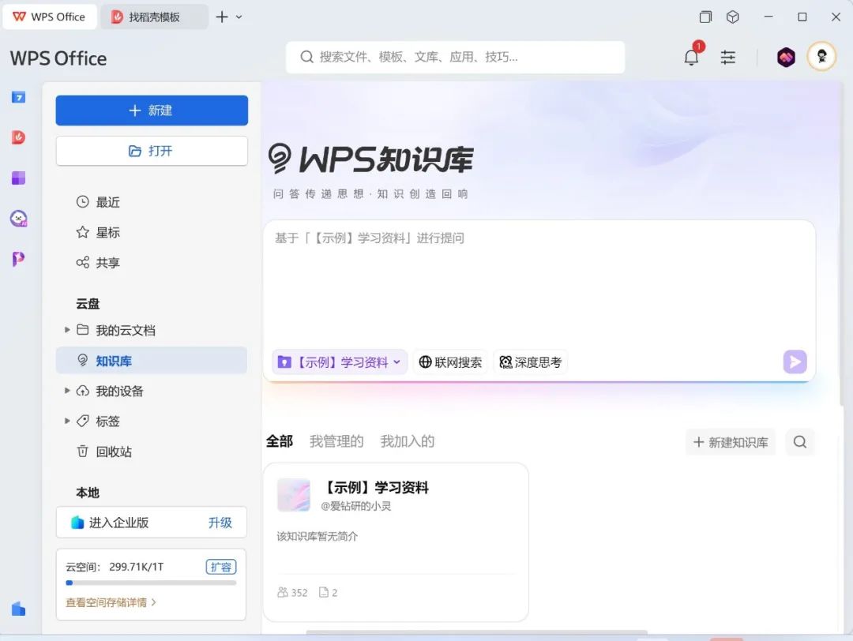Switch to the WPS Office home tab

pos(50,17)
